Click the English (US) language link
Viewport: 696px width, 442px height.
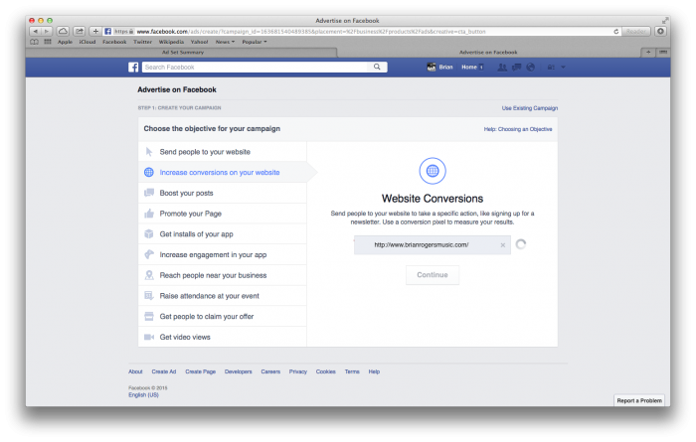tap(143, 395)
